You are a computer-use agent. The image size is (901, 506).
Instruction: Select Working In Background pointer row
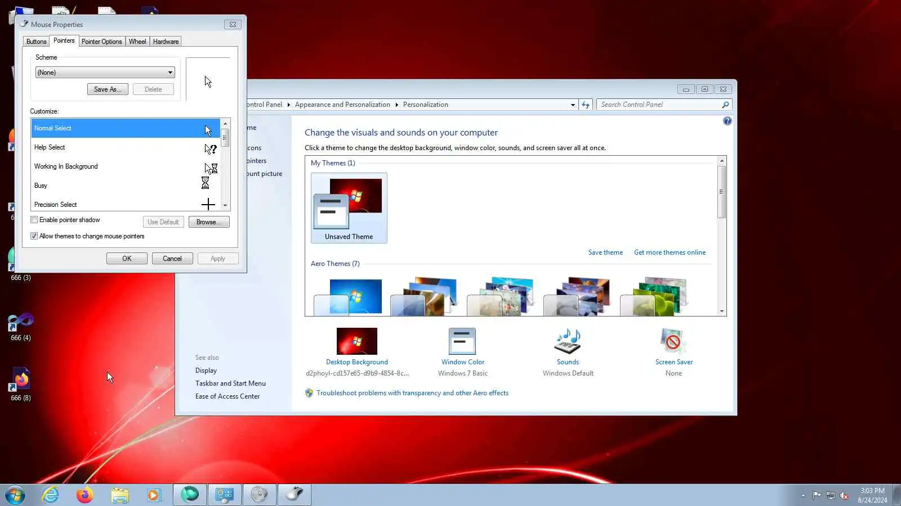[x=126, y=166]
